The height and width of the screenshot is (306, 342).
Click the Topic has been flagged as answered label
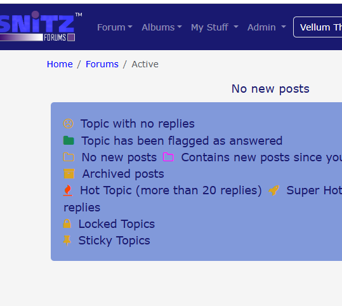[182, 141]
